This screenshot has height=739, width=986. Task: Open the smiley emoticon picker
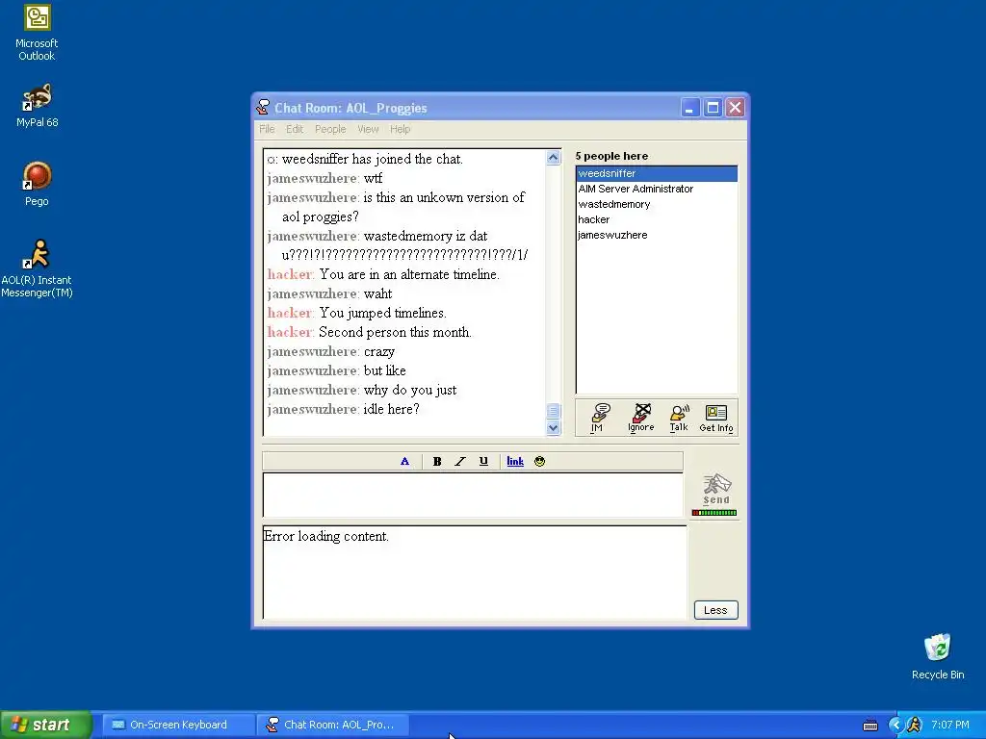pos(539,461)
